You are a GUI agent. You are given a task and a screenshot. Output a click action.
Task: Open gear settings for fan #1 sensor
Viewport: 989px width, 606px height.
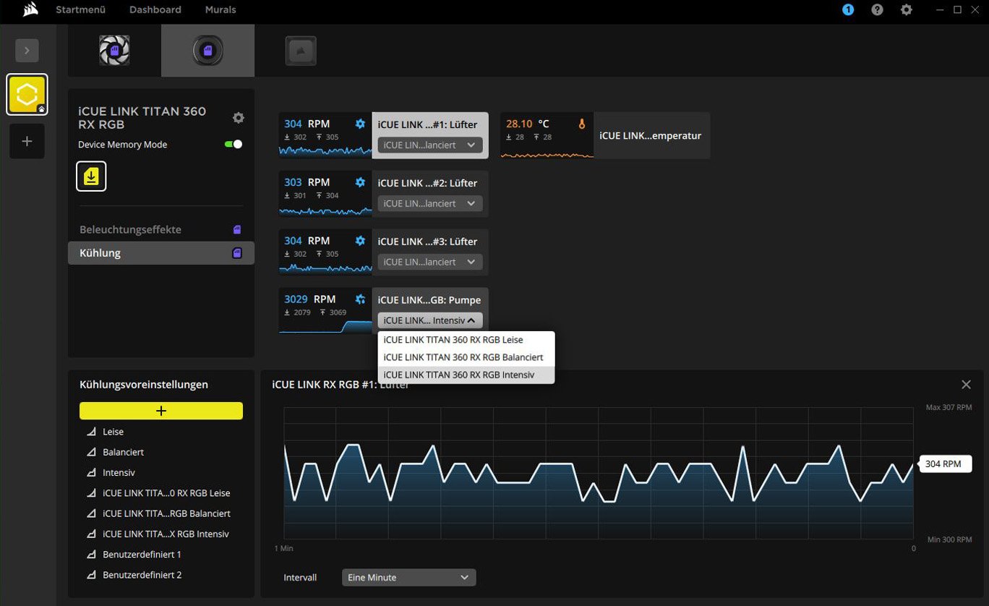360,124
